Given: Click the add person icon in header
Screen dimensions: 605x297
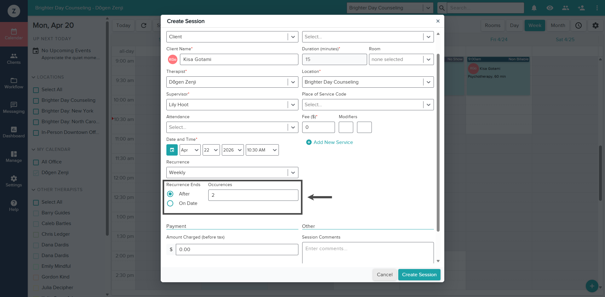Looking at the screenshot, I should (581, 8).
